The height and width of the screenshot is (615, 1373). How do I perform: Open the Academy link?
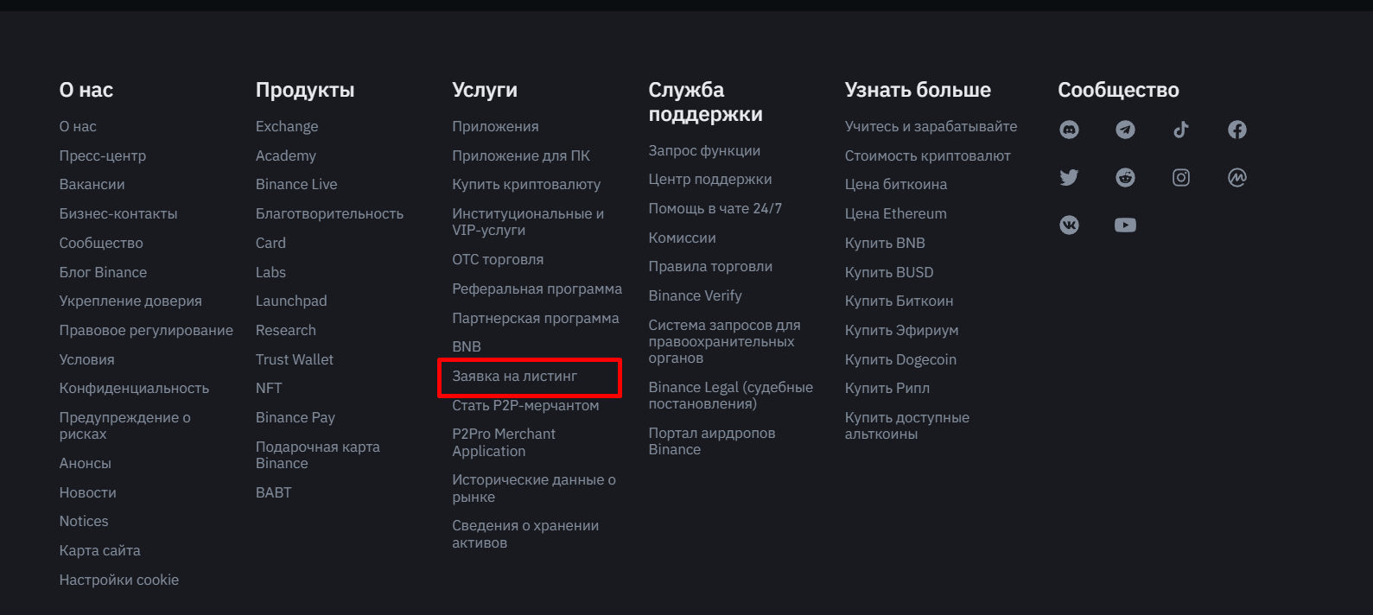tap(286, 155)
